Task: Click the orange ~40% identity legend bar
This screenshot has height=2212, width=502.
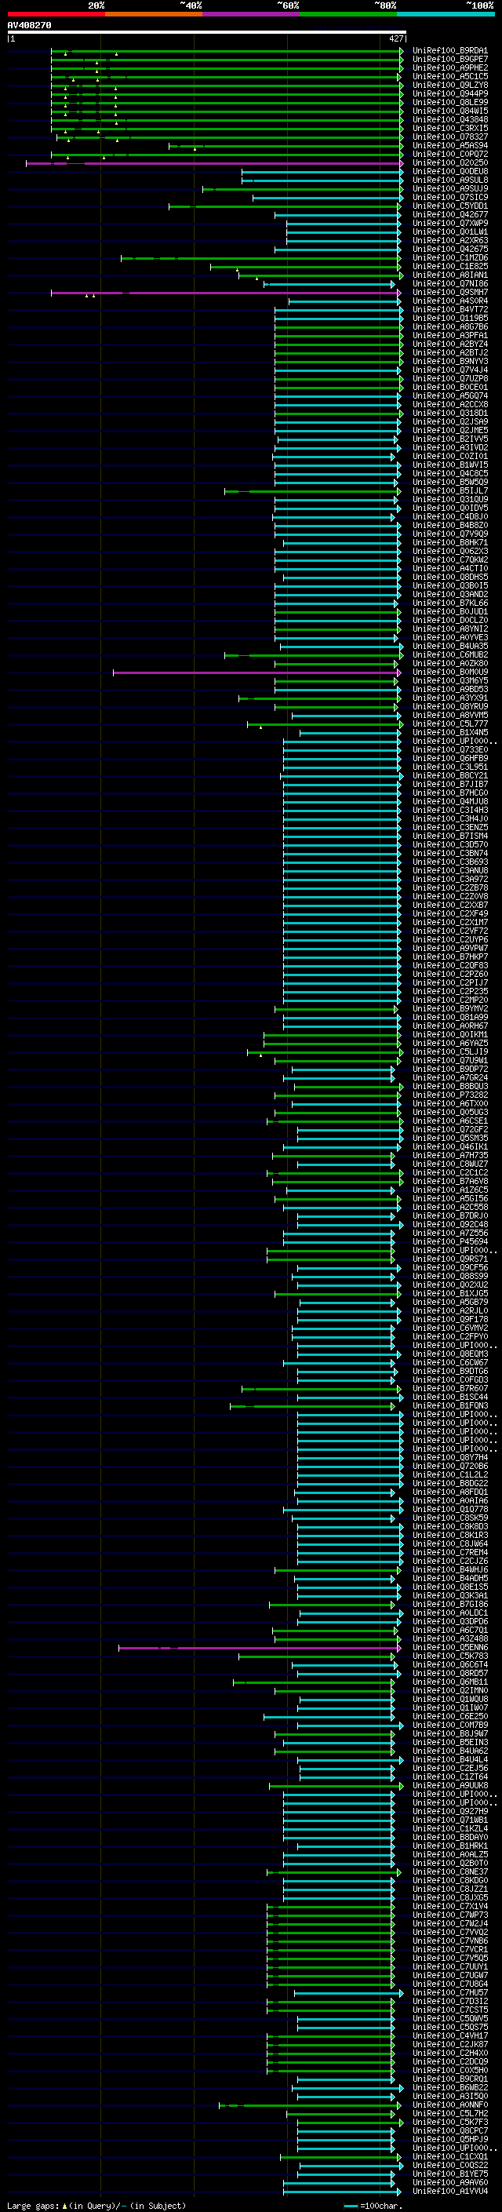Action: click(x=154, y=14)
